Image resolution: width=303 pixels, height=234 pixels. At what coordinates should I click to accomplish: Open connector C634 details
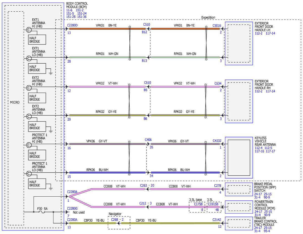218,83
